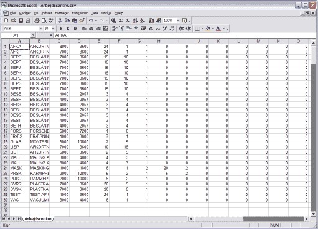This screenshot has height=229, width=318.
Task: Open the Chart Wizard icon
Action: click(151, 21)
